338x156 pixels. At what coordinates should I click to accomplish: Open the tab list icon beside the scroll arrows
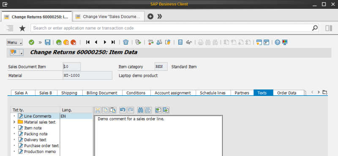(324, 92)
